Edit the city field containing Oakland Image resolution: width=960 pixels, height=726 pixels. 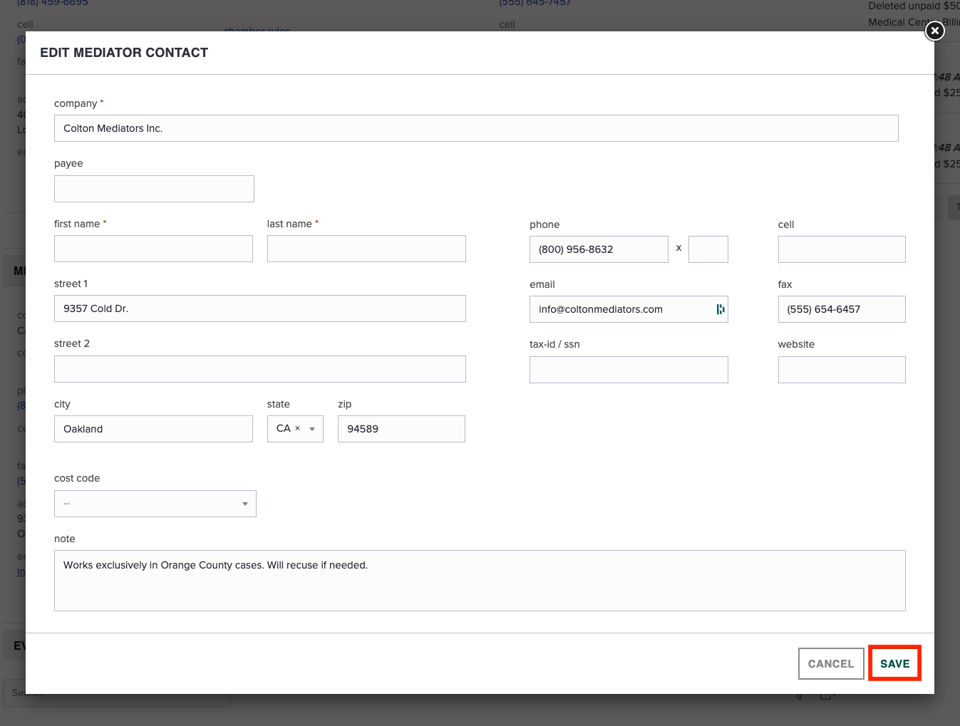153,429
